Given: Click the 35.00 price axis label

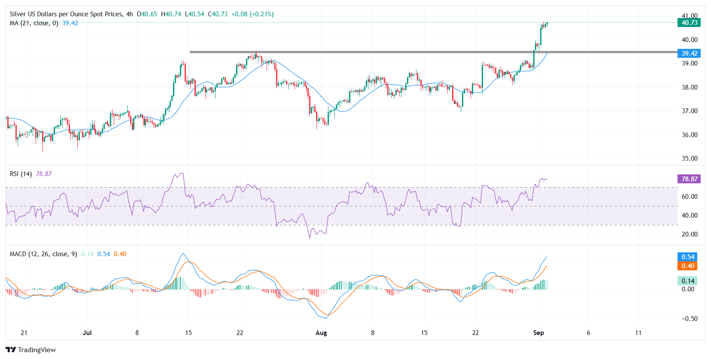Looking at the screenshot, I should pyautogui.click(x=690, y=159).
